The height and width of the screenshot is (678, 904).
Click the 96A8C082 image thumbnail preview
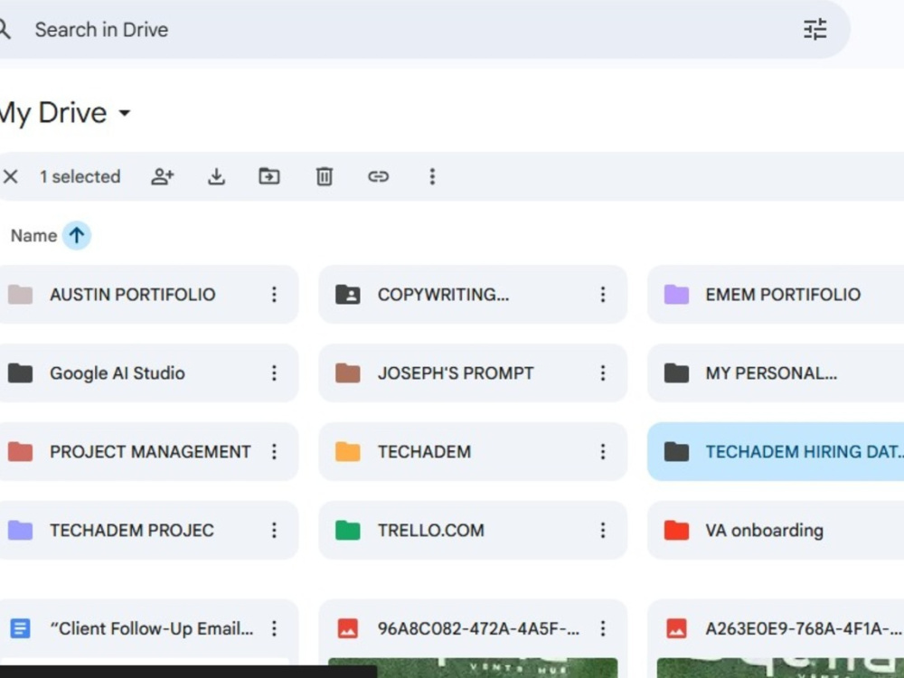click(x=473, y=668)
